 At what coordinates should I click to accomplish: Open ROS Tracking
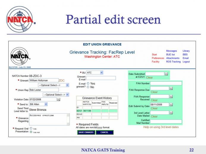click(173, 62)
